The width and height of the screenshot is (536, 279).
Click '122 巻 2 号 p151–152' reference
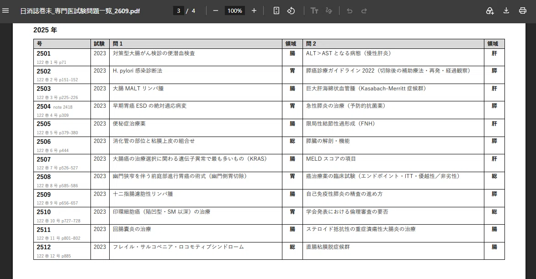(x=58, y=80)
